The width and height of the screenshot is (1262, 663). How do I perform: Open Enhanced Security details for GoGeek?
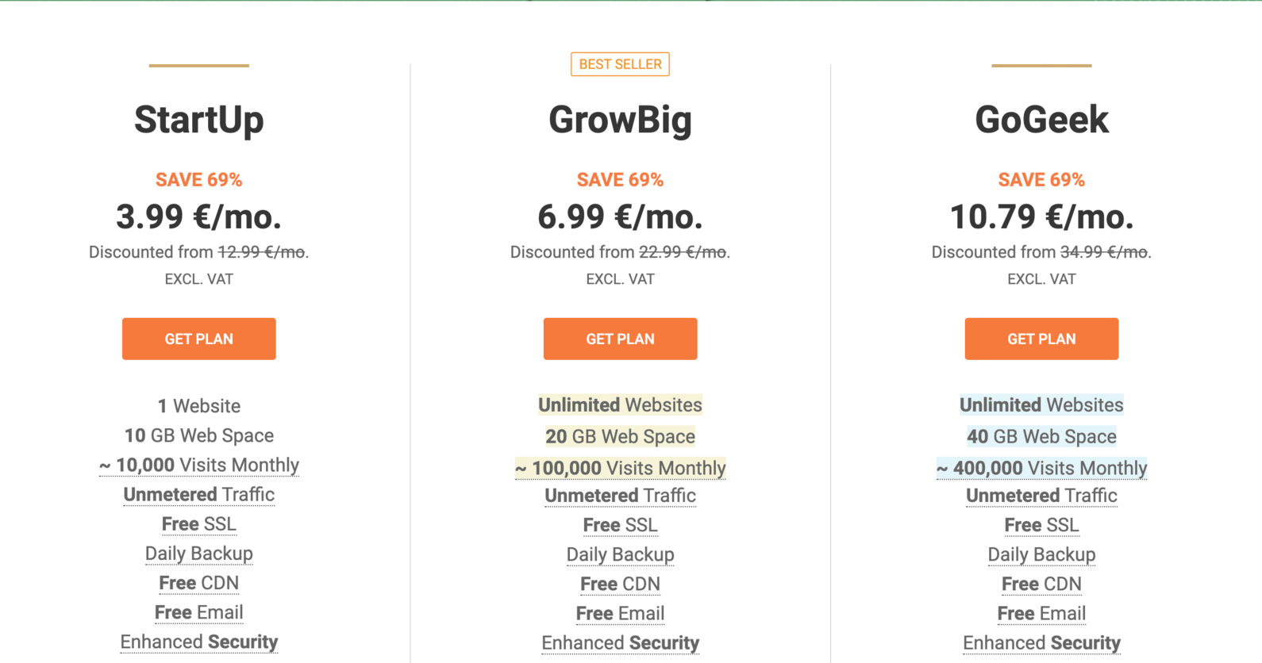1041,642
